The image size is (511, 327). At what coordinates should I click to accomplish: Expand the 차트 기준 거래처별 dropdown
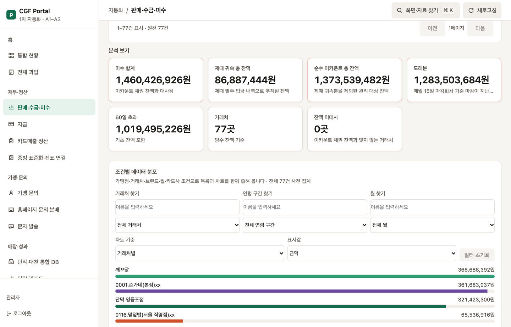(x=200, y=253)
